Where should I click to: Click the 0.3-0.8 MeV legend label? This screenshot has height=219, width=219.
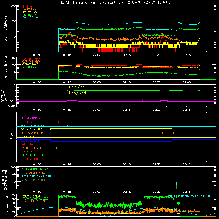pos(31,62)
